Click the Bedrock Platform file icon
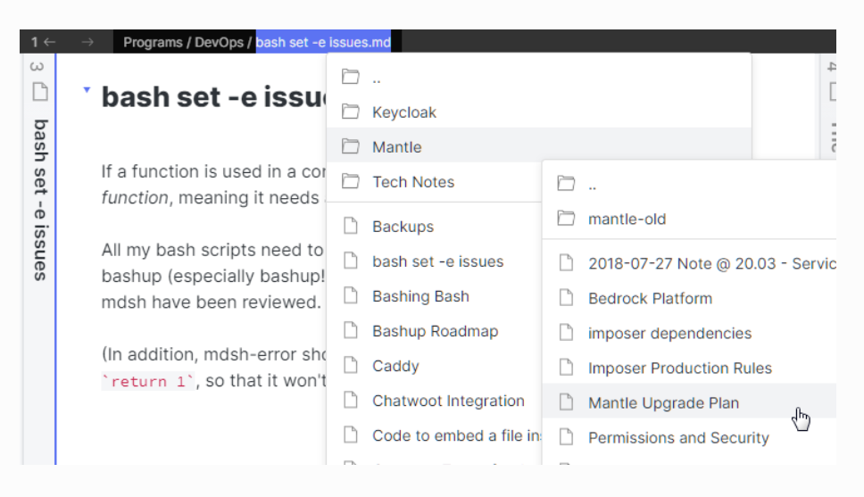 pos(566,298)
